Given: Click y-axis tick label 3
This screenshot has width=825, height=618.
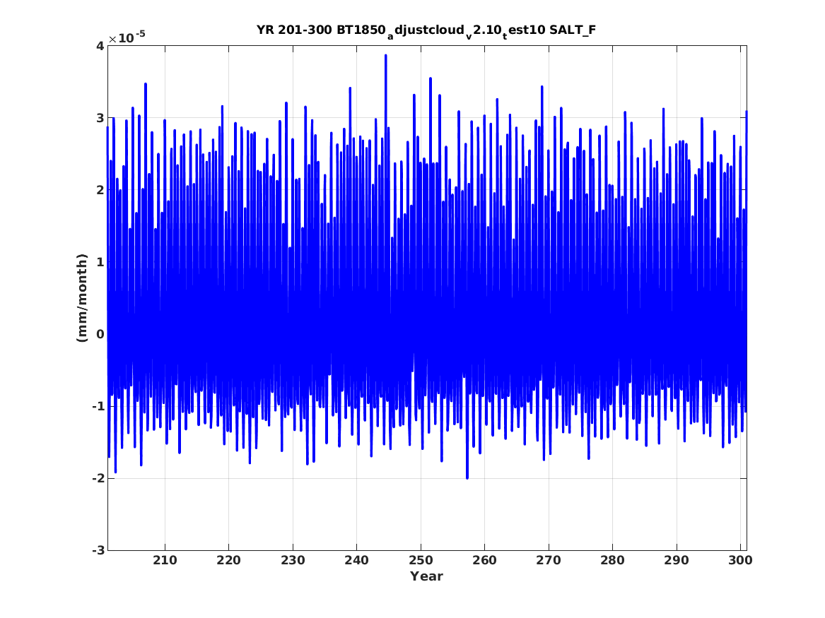Looking at the screenshot, I should point(100,118).
